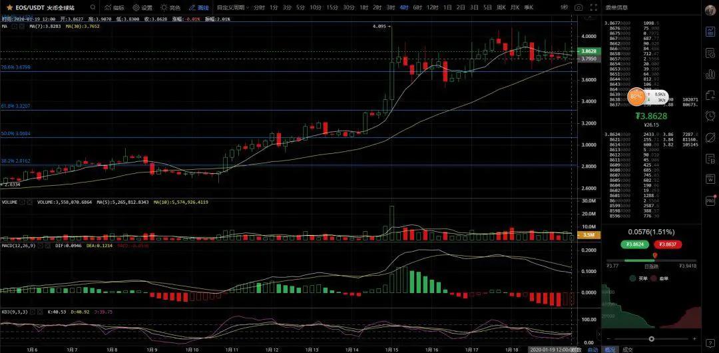Select the 1时 timeframe tab
719x353 pixels.
tap(363, 7)
